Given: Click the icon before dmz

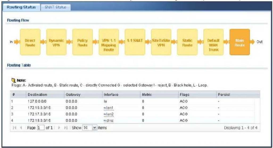Looking at the screenshot, I should (105, 121).
